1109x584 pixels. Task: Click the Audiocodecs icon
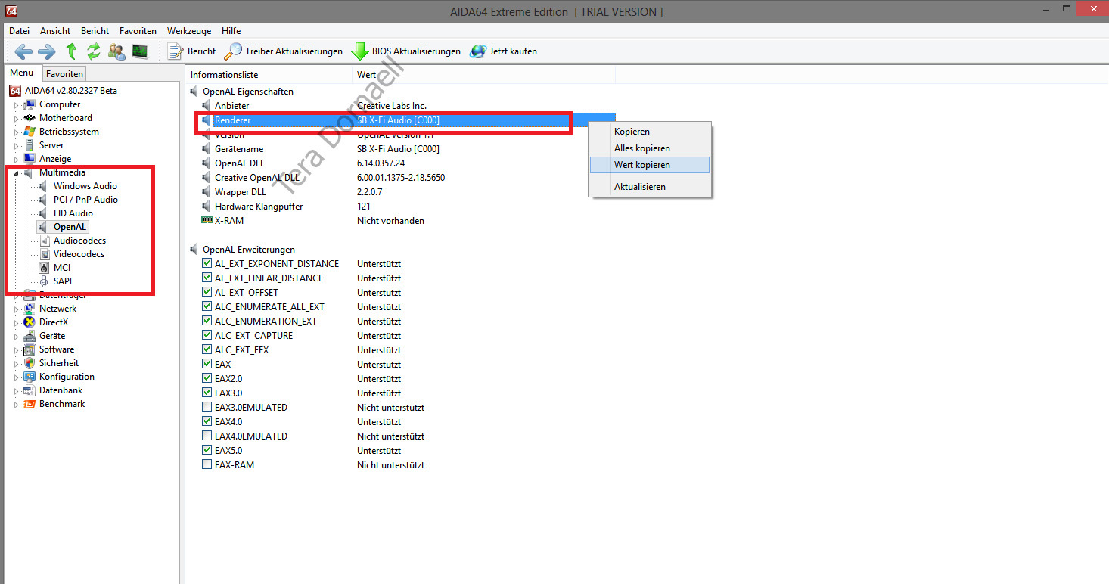[44, 241]
